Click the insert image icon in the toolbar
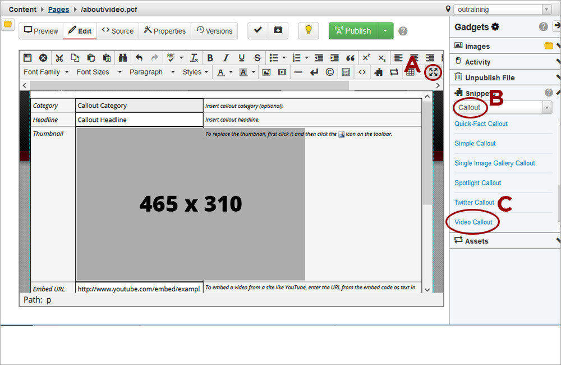The image size is (561, 365). 266,72
